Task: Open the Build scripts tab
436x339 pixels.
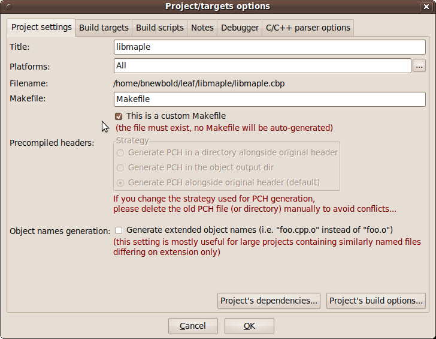Action: coord(159,28)
